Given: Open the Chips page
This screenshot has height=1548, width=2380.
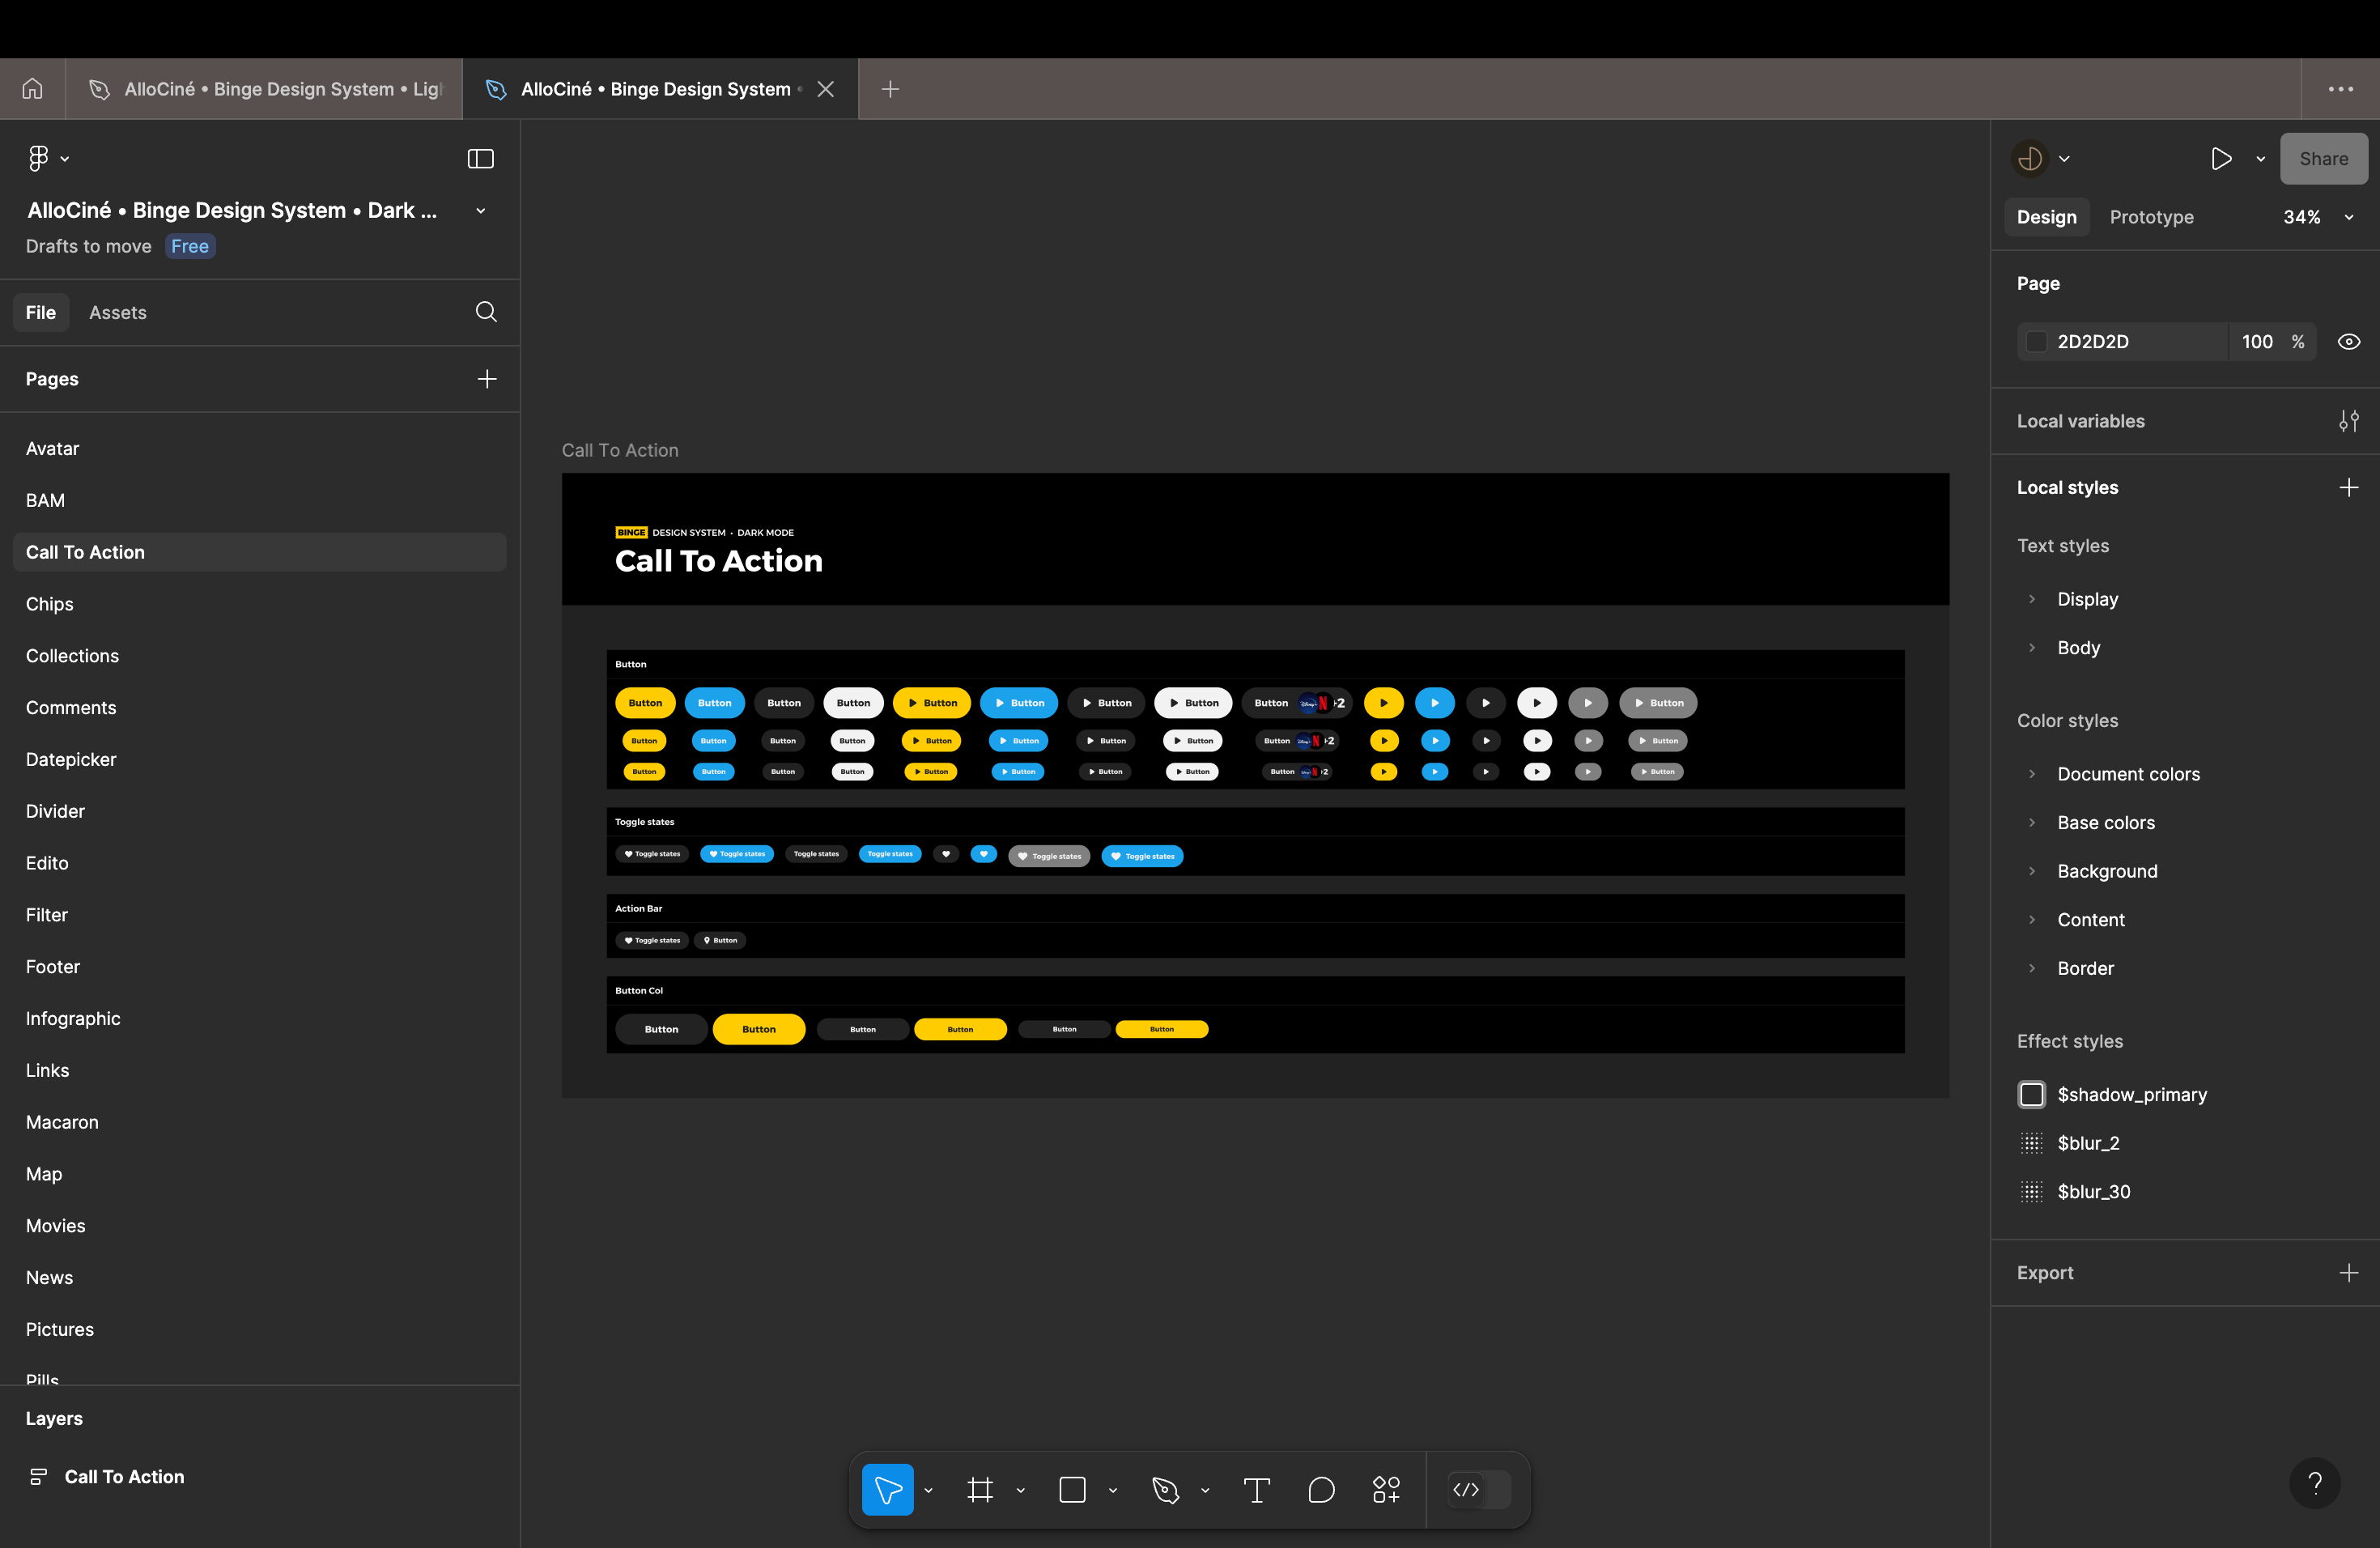Looking at the screenshot, I should (x=50, y=604).
